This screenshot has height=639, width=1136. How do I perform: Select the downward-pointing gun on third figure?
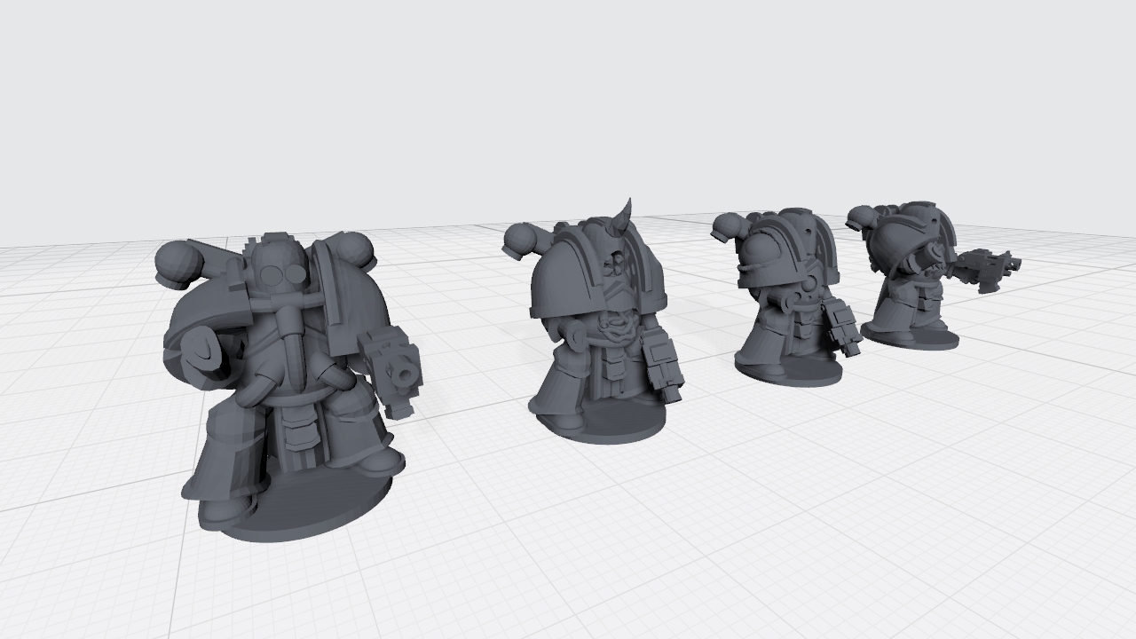[x=843, y=327]
